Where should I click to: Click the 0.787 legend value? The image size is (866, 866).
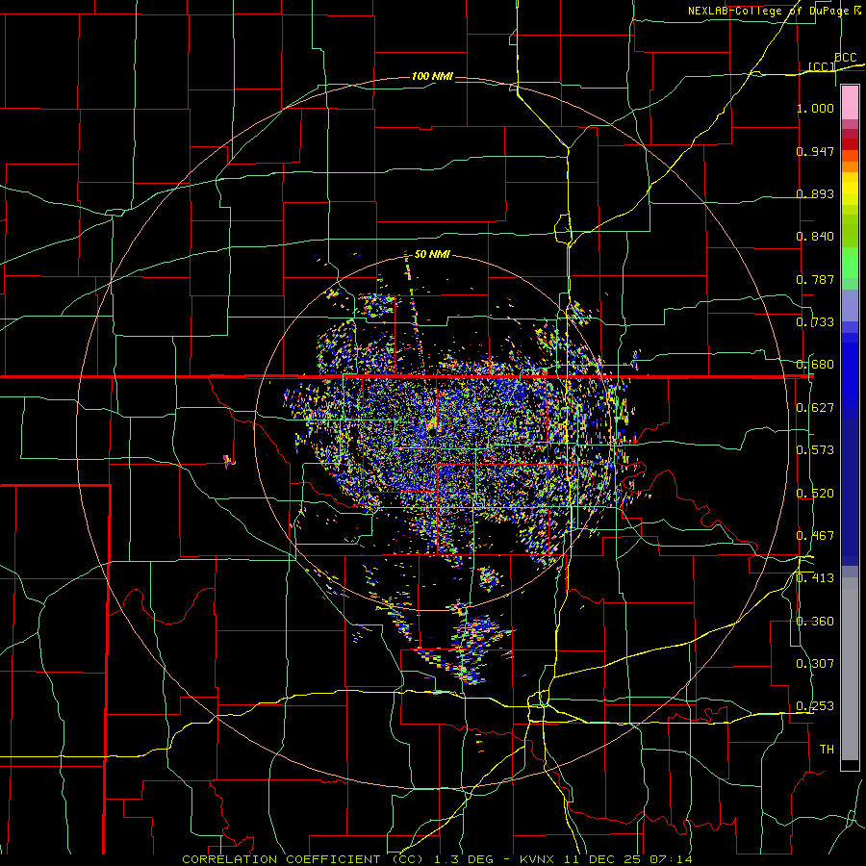(x=815, y=279)
